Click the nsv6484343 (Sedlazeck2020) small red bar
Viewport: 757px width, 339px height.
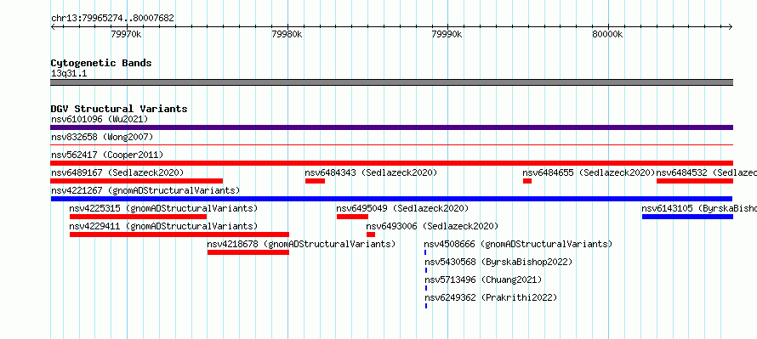pyautogui.click(x=315, y=181)
